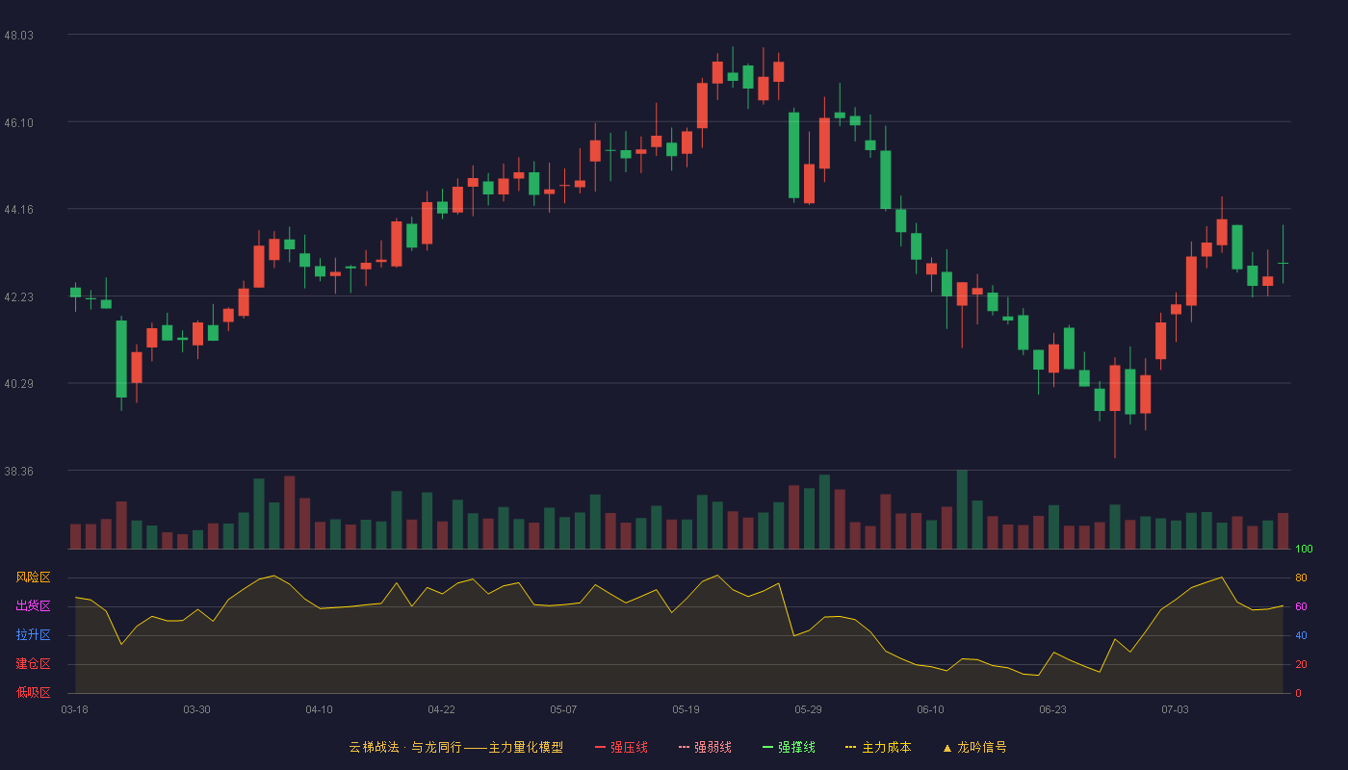Toggle the 强压线 legend series
Screen dimensions: 1348x770
(621, 747)
